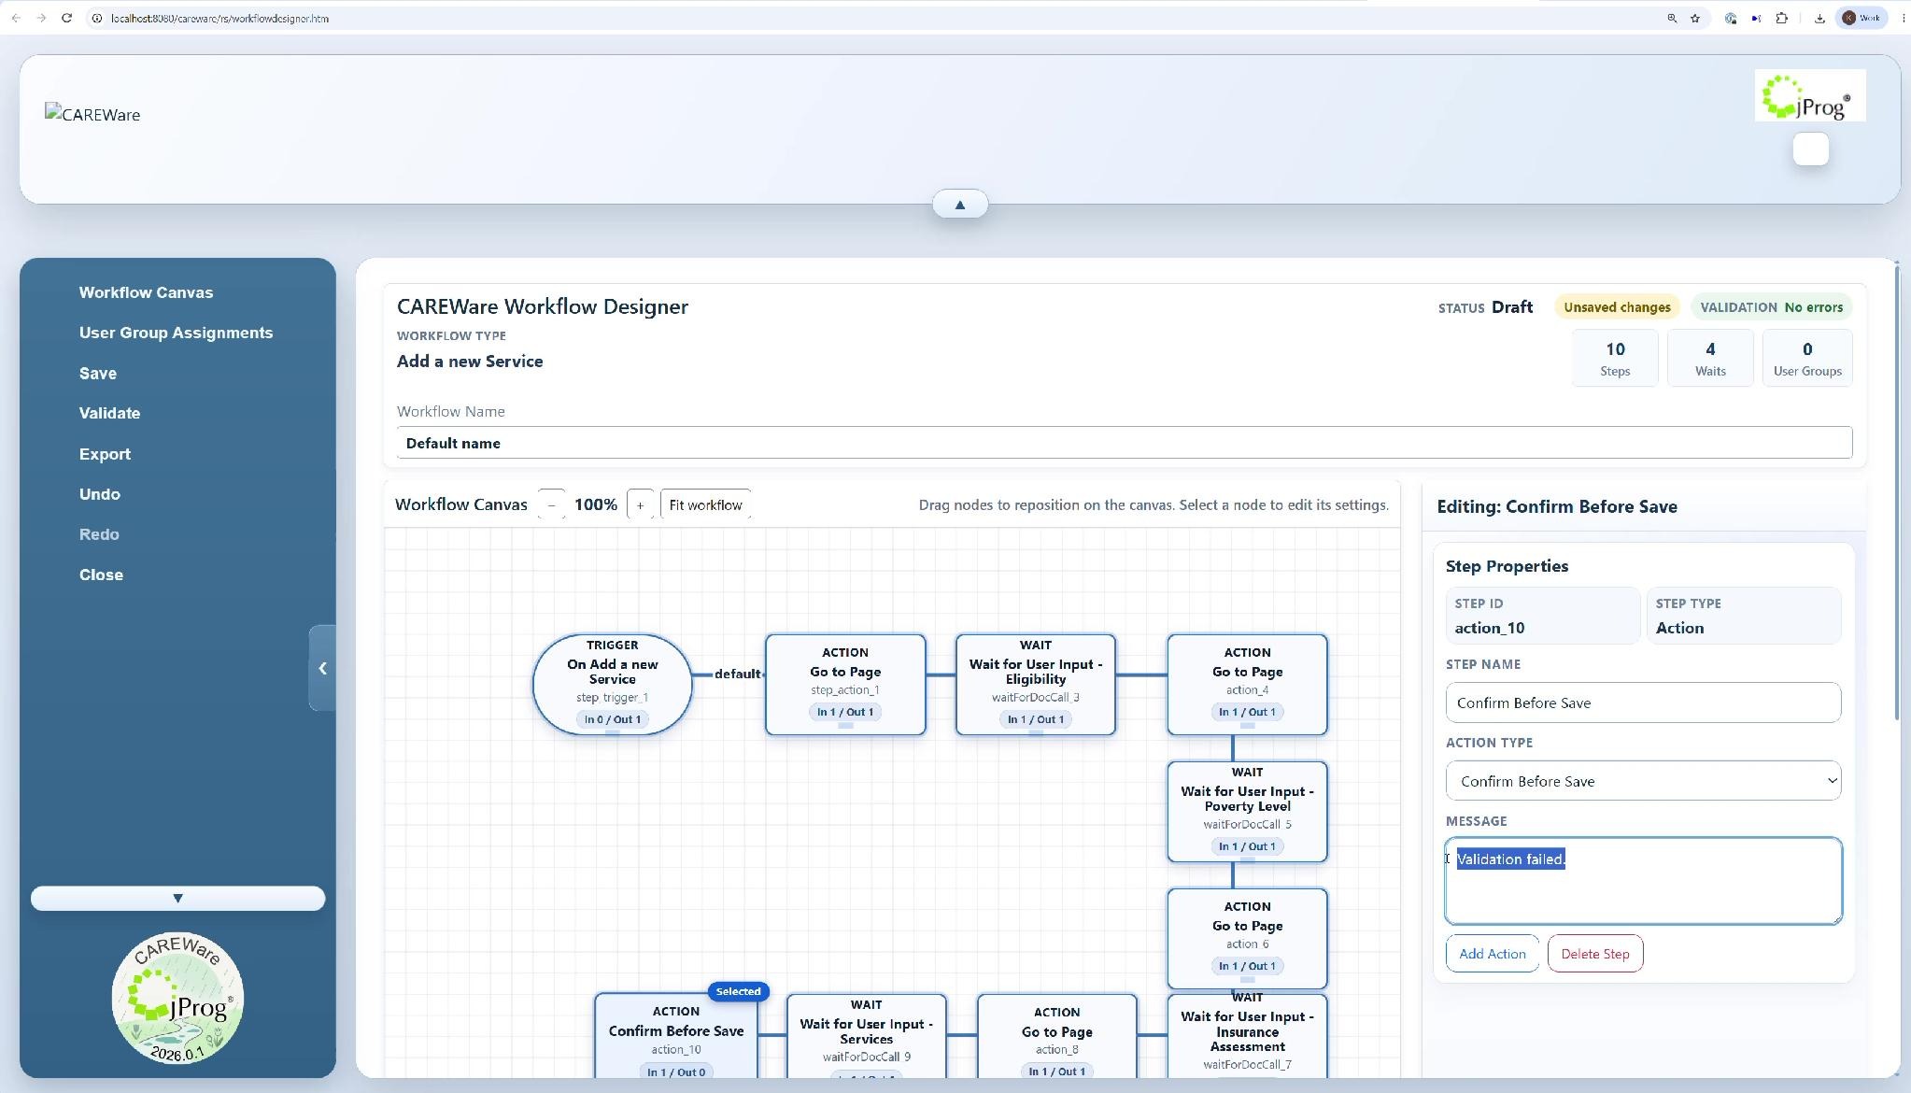The image size is (1911, 1093).
Task: Click the 4 Waits counter card
Action: (x=1710, y=358)
